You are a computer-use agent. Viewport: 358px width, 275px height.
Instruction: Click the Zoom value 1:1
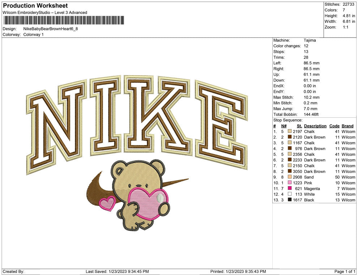click(x=345, y=27)
